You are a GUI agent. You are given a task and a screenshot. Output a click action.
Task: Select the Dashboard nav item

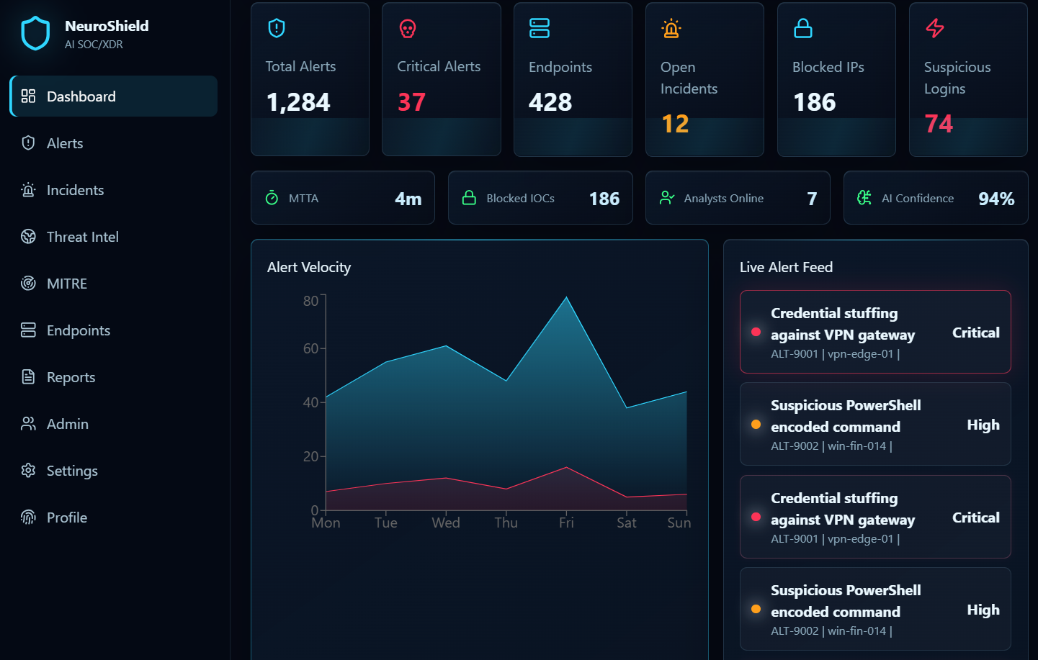(114, 96)
